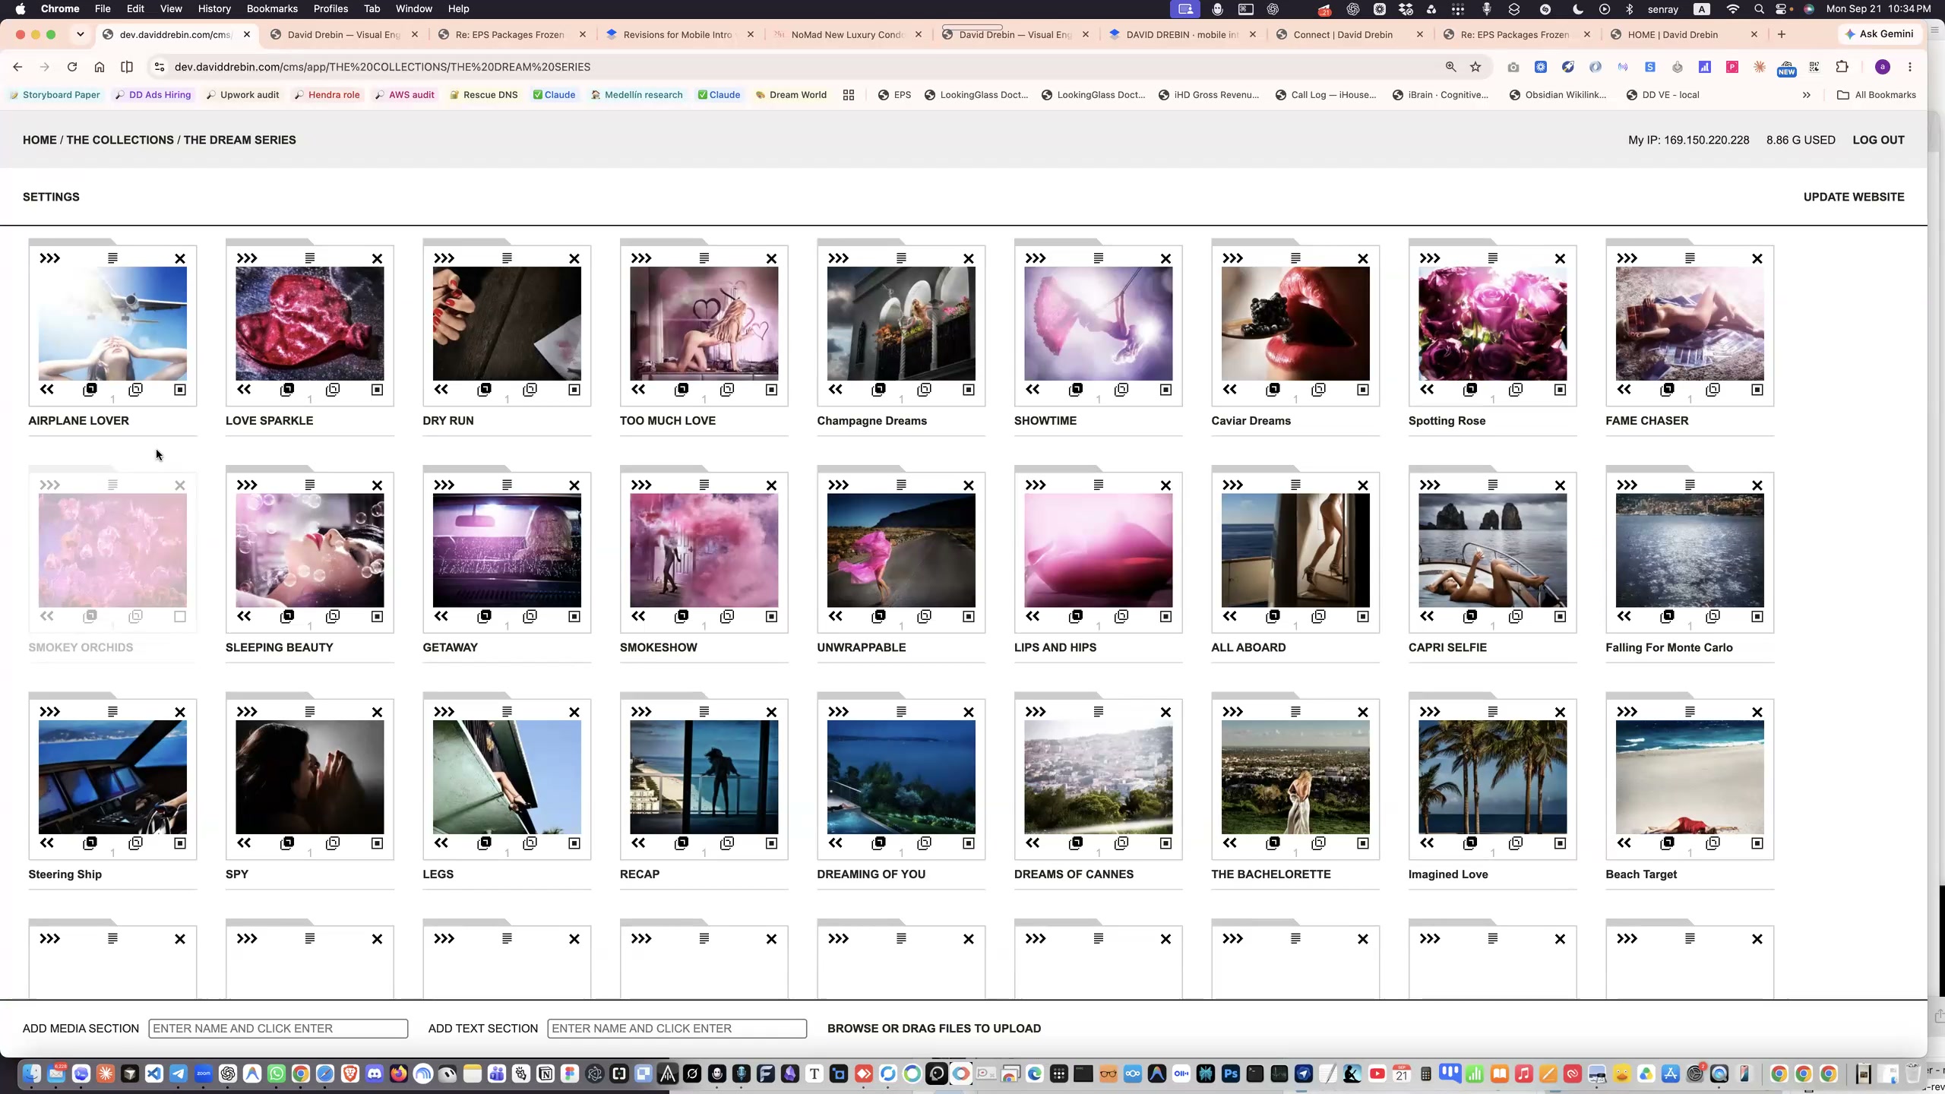Click double back arrows on TOO MUCH LOVE
This screenshot has height=1094, width=1945.
(638, 390)
